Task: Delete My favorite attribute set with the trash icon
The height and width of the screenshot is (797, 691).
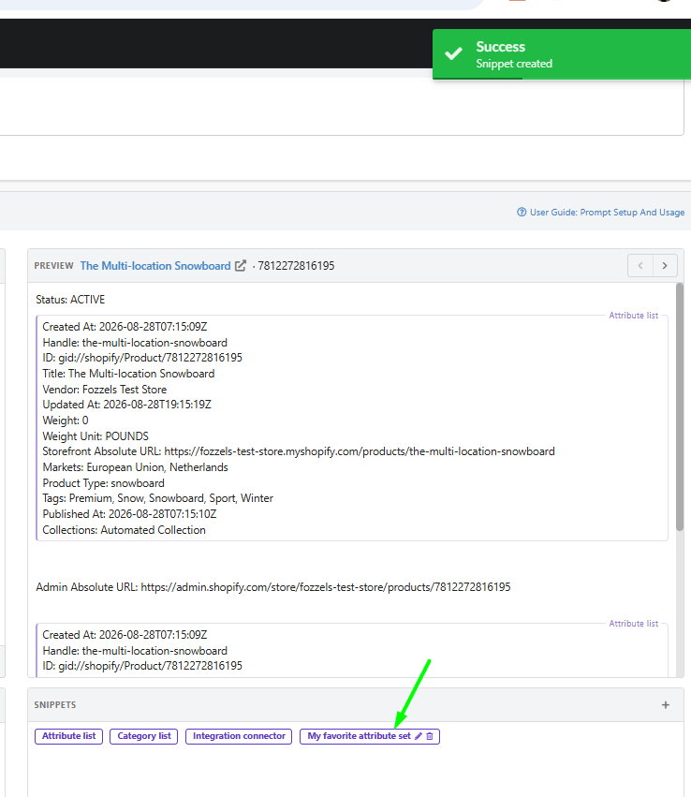Action: [430, 736]
